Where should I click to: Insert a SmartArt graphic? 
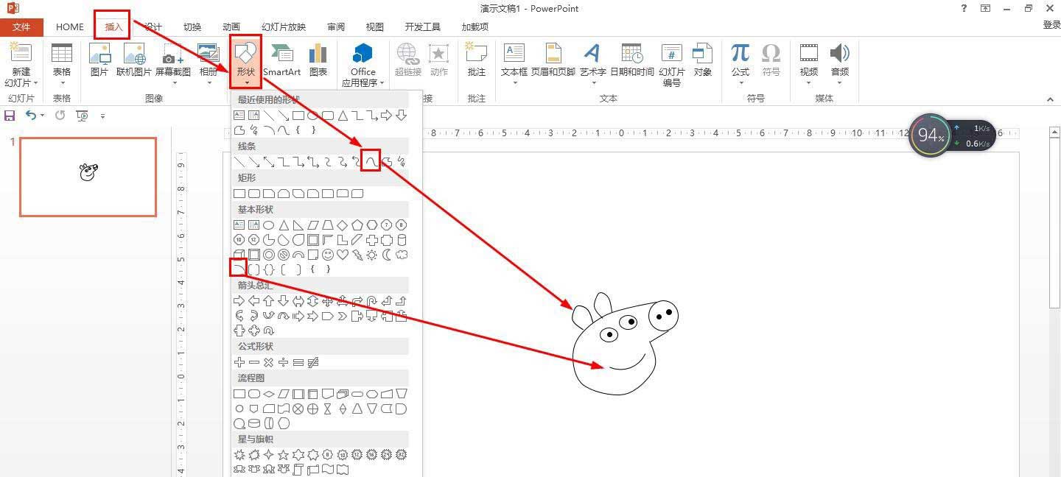(281, 60)
